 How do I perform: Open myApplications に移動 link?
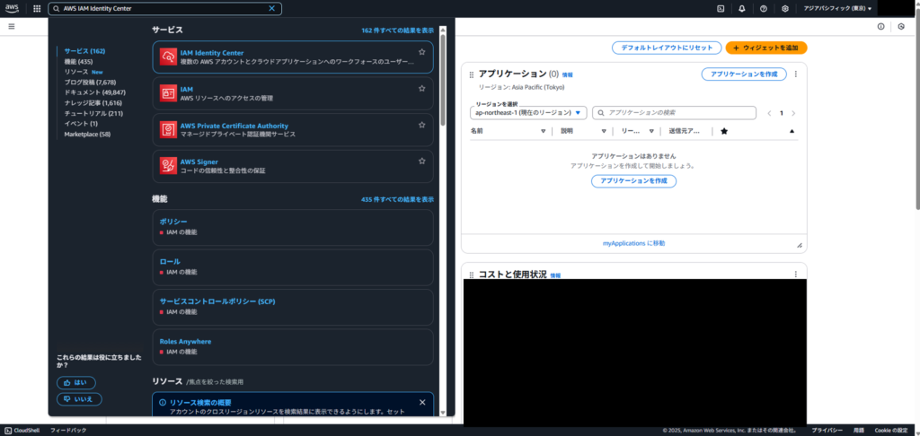633,242
